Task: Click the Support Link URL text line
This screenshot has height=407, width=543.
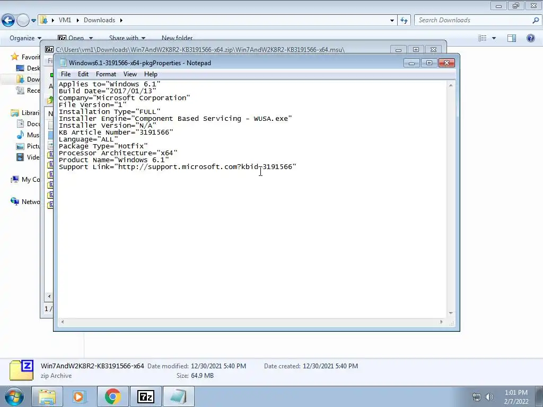Action: 177,167
